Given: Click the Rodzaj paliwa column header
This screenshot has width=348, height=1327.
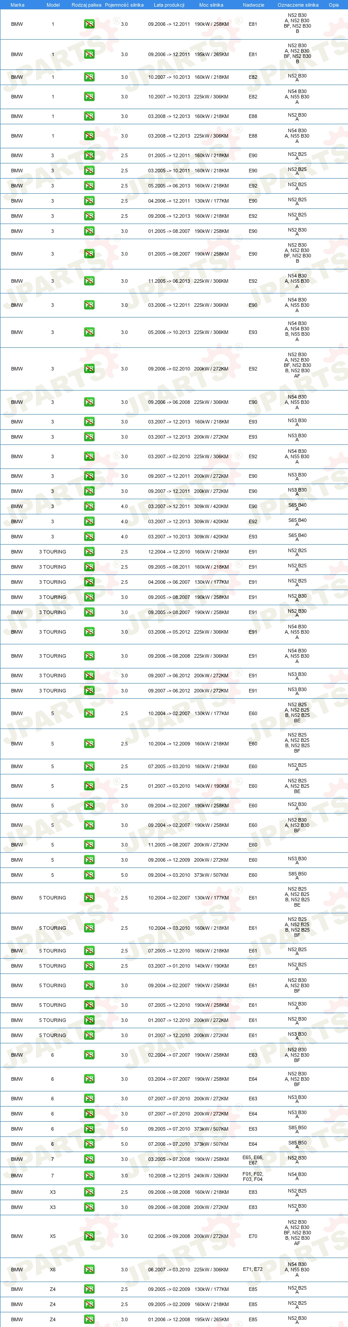Looking at the screenshot, I should [86, 4].
